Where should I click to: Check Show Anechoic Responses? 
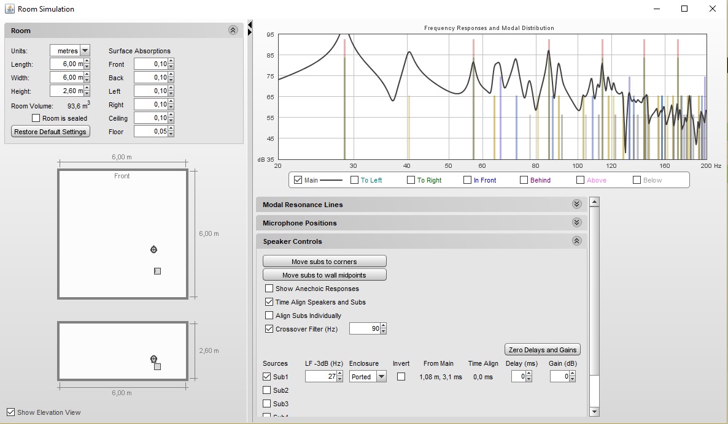coord(269,288)
